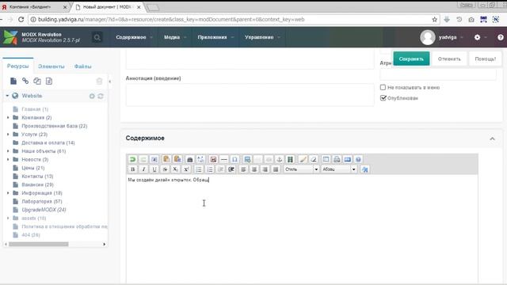Screen dimensions: 507x285
Task: Open the 'Абзац' paragraph format dropdown
Action: [x=339, y=169]
